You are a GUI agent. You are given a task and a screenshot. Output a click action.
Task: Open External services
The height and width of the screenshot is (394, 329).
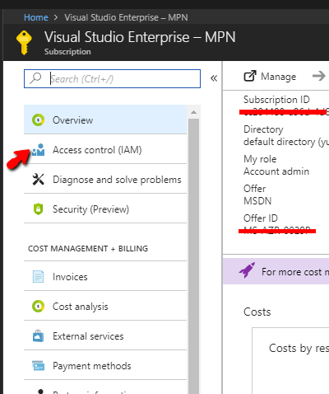click(105, 336)
